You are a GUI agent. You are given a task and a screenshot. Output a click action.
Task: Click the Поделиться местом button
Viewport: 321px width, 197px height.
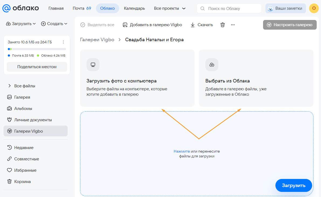coord(37,67)
